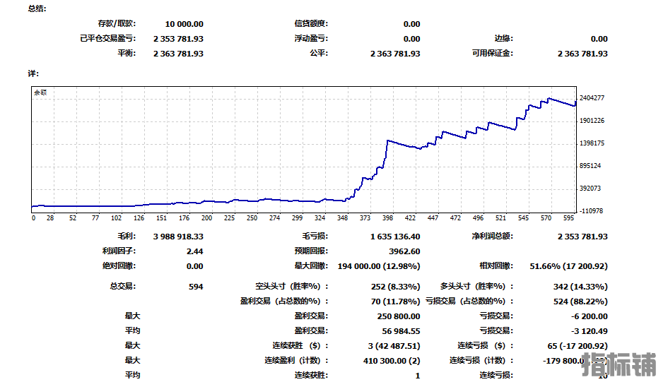The width and height of the screenshot is (668, 382).
Task: Click the 总结 section heading
Action: tap(34, 8)
